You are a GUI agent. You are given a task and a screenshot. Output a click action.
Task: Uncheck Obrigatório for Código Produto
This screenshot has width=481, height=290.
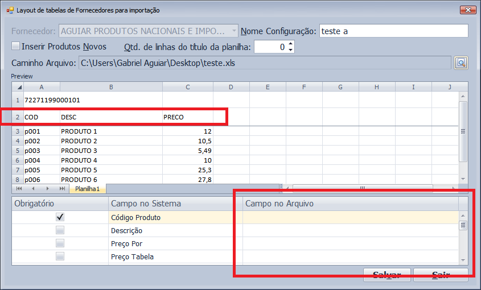click(60, 217)
